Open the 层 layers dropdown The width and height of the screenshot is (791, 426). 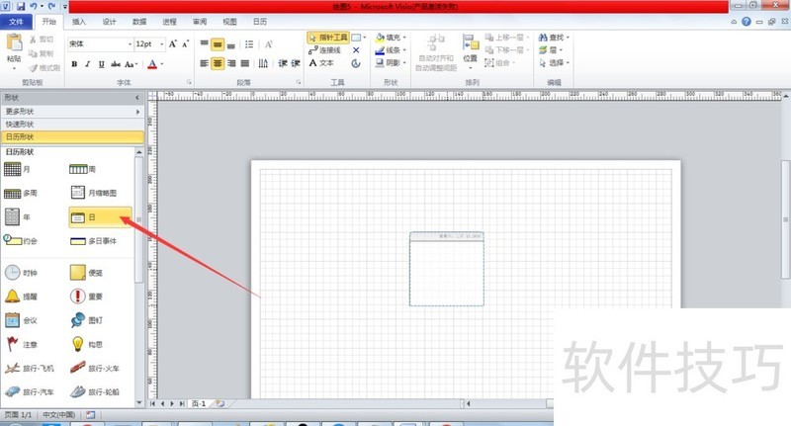551,49
